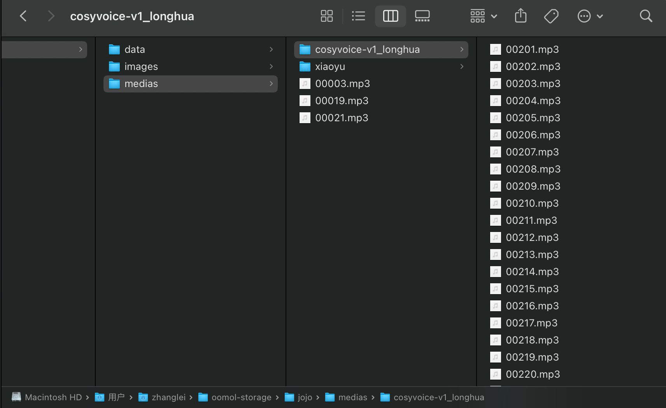Select the data folder
Screen dimensions: 666x408
135,49
